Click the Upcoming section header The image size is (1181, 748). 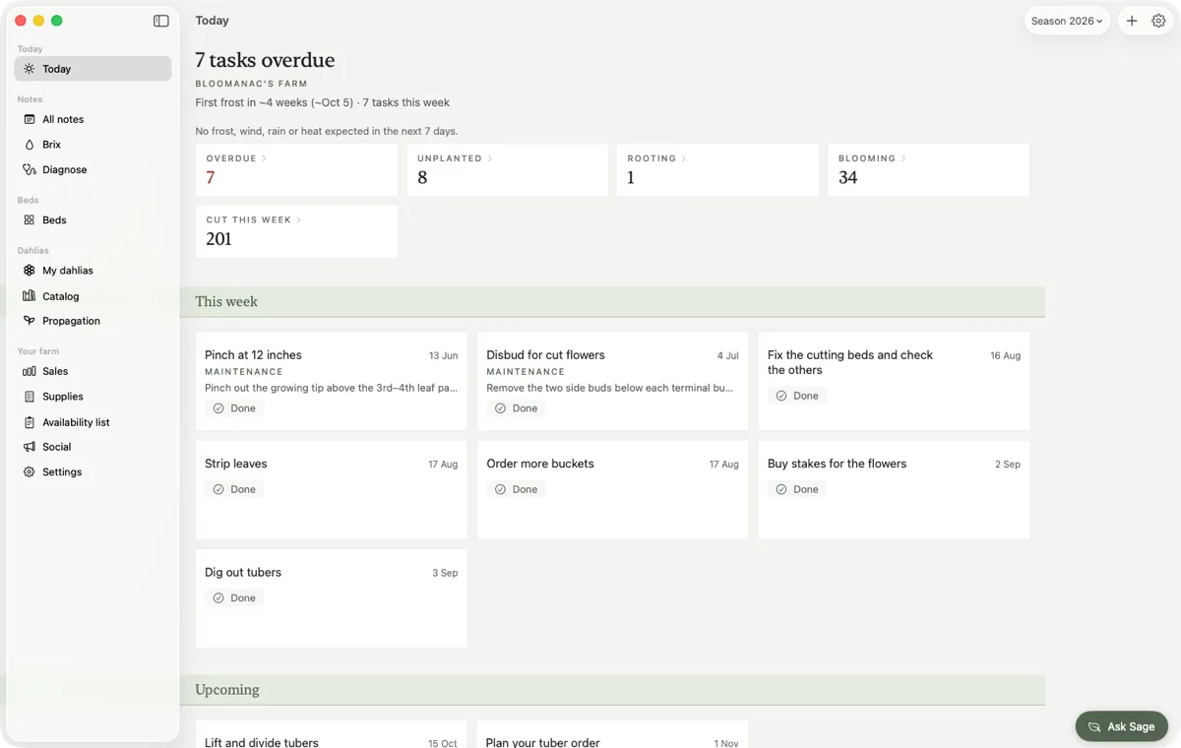point(612,690)
